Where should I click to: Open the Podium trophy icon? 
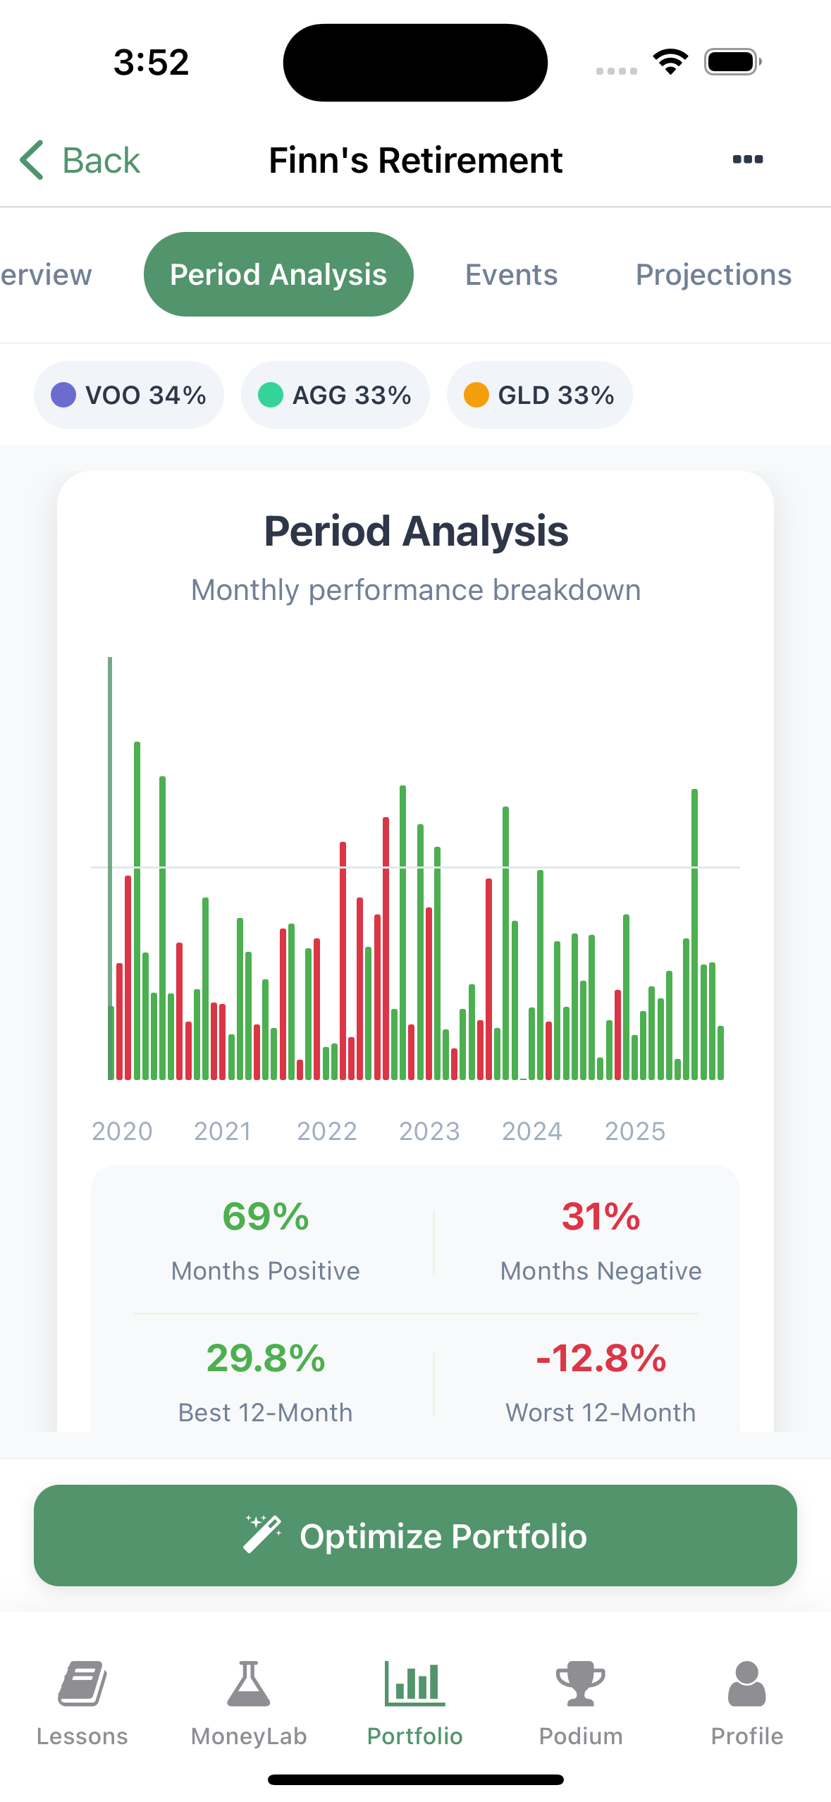coord(581,1684)
